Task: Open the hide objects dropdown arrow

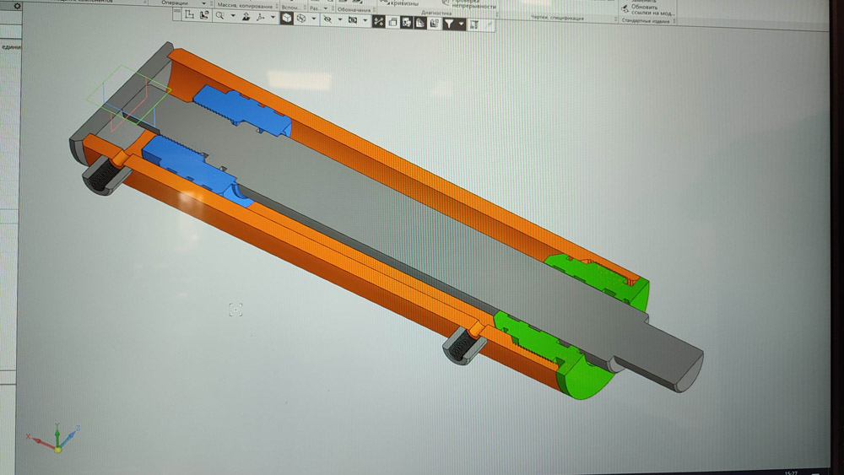Action: click(x=339, y=20)
